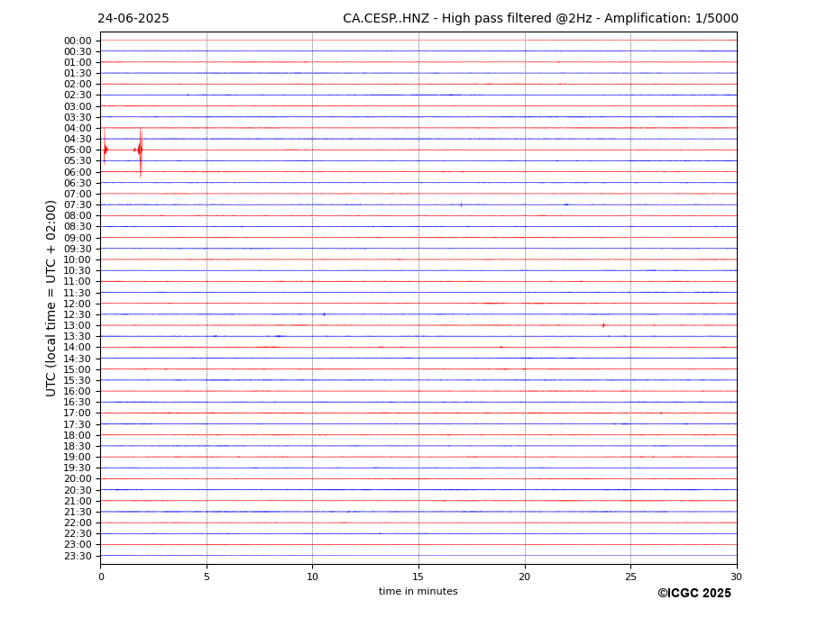The width and height of the screenshot is (836, 627).
Task: Select the 07:00 row label
Action: coord(78,194)
